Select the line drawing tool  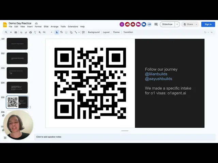pyautogui.click(x=76, y=32)
